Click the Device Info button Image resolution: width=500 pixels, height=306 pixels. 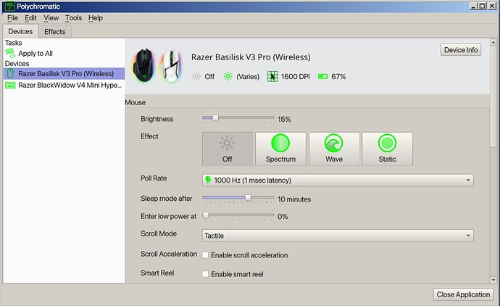[x=461, y=50]
